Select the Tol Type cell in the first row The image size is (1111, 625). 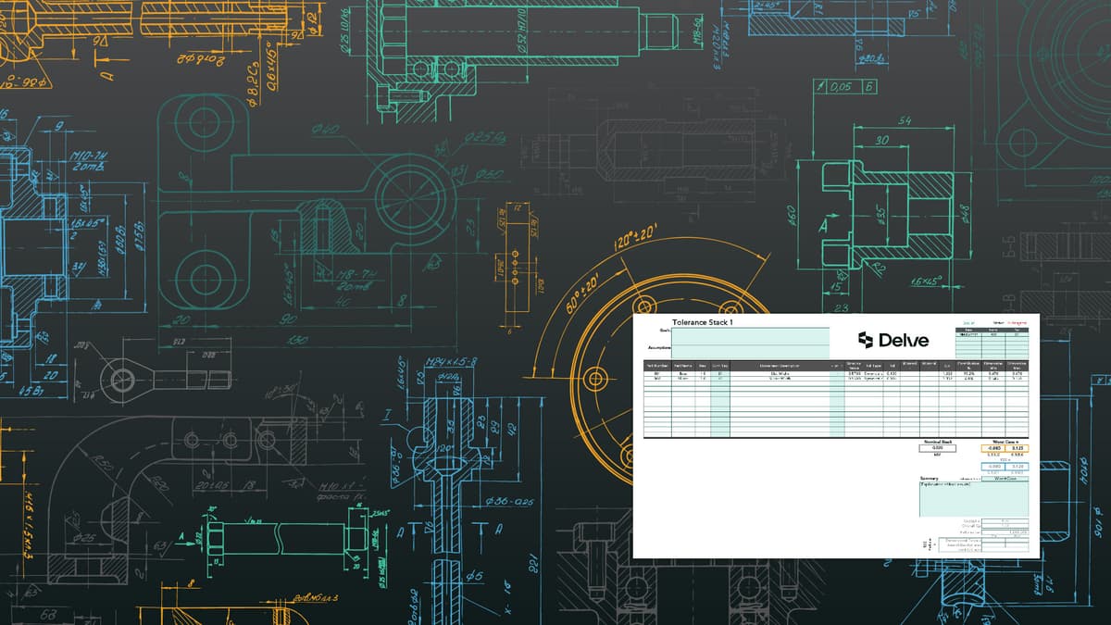pyautogui.click(x=874, y=373)
